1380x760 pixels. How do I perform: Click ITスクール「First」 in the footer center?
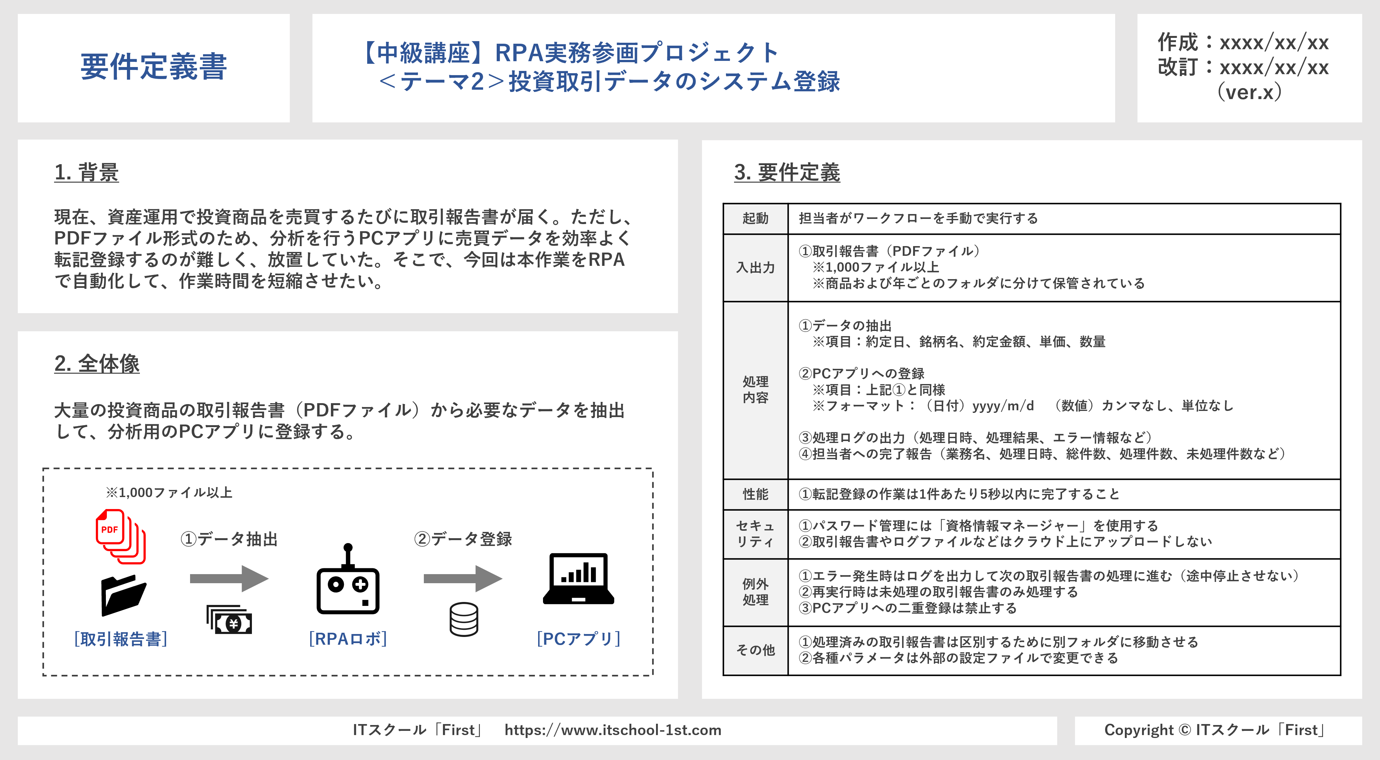pos(418,731)
